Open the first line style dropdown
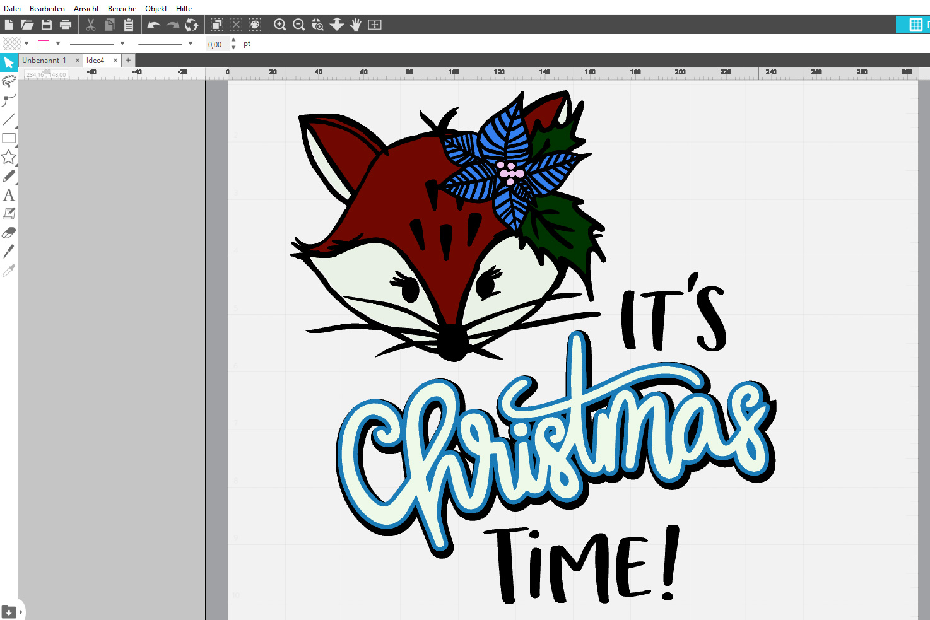 pos(122,44)
